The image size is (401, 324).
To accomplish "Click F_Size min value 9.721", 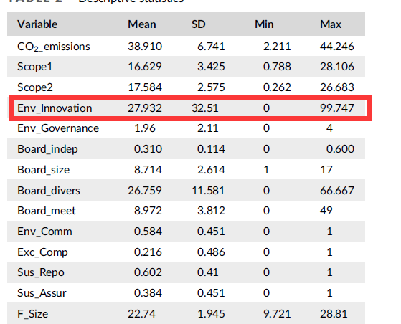I will [x=277, y=314].
